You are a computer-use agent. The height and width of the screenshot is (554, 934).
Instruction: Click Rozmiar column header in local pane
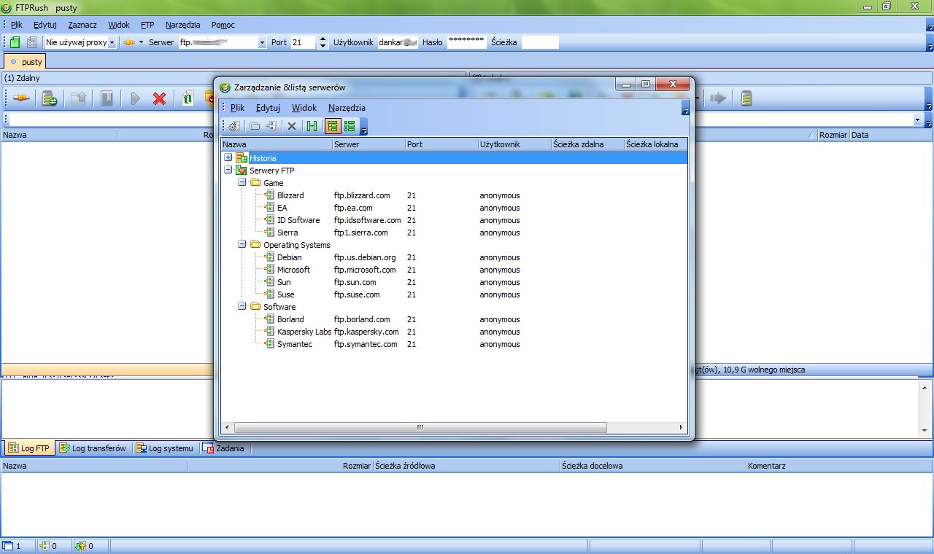833,135
